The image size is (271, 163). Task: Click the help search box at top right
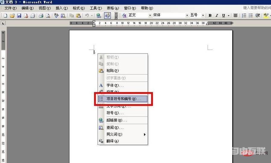(257, 8)
